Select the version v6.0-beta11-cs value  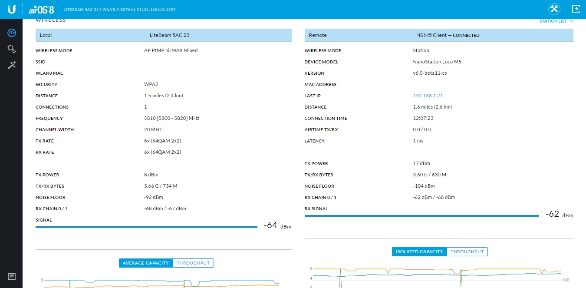click(430, 73)
